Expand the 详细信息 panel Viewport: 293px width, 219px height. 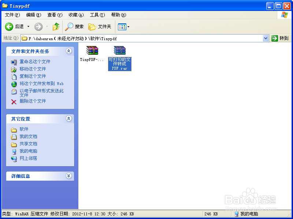68,176
